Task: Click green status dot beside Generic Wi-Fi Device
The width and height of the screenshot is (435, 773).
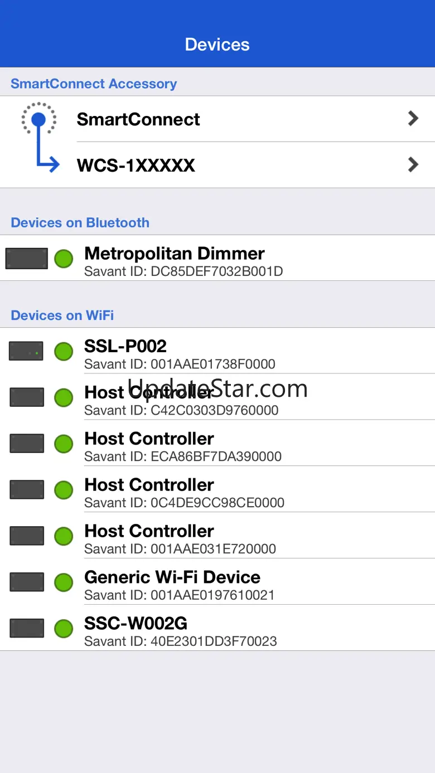Action: (x=64, y=582)
